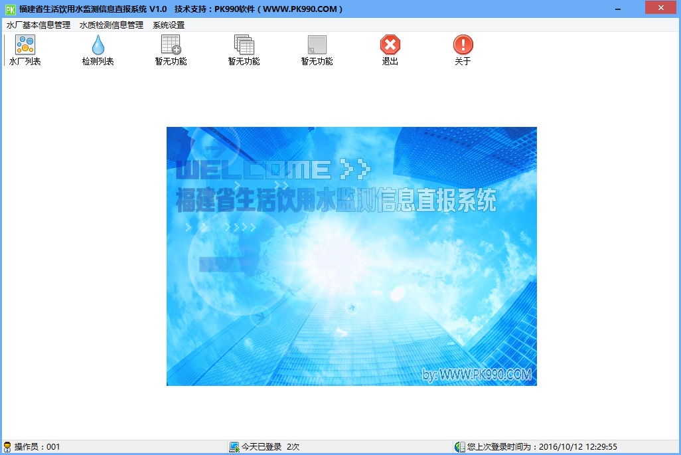The height and width of the screenshot is (455, 681).
Task: Click the 今天已登录 2次 status text
Action: tap(271, 447)
